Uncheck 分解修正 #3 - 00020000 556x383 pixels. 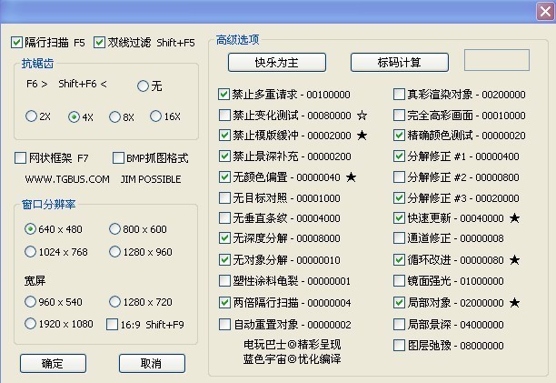point(399,197)
